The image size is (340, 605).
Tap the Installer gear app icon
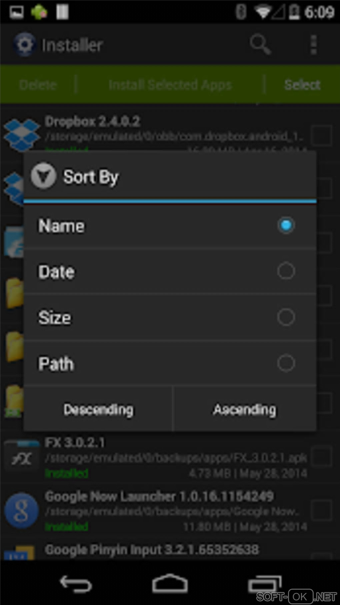tap(24, 45)
